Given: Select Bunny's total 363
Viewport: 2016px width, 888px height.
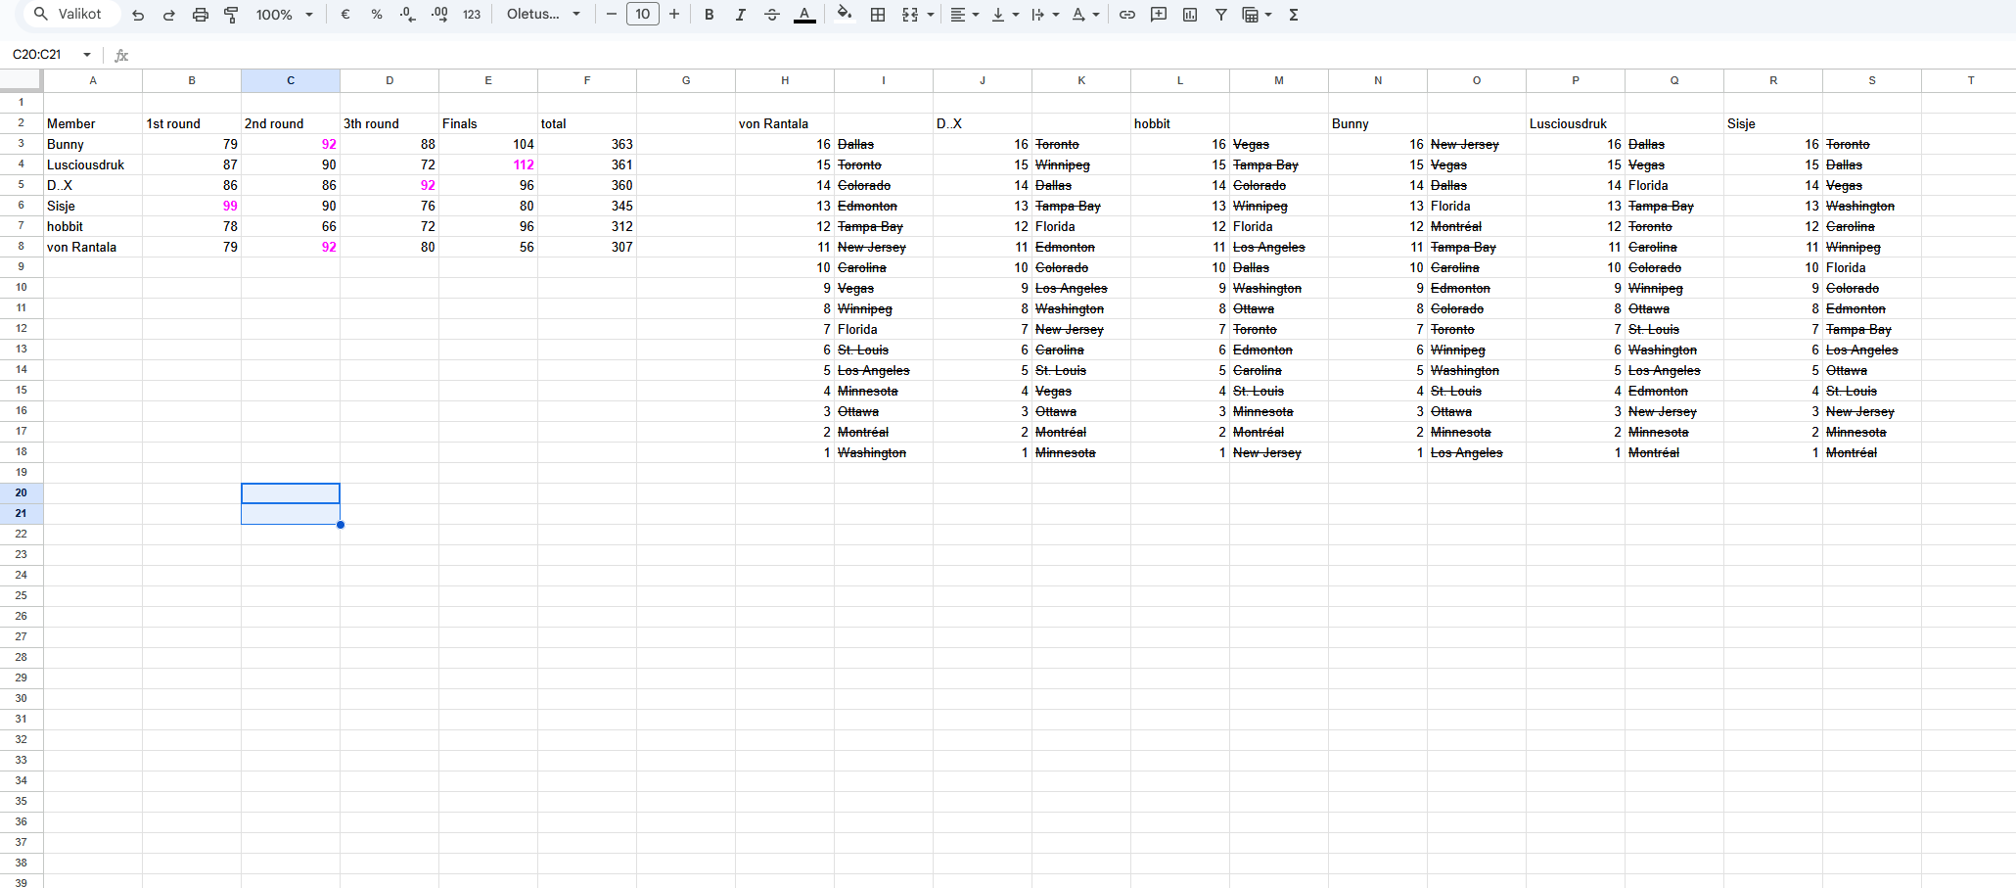Looking at the screenshot, I should [587, 144].
